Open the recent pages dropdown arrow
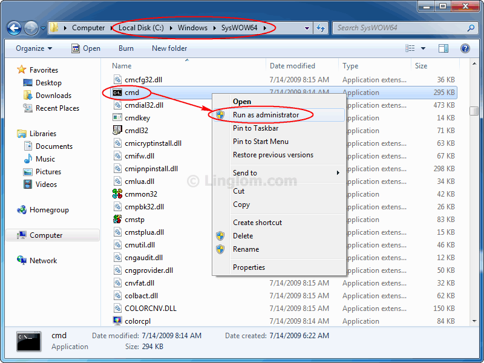This screenshot has height=363, width=484. [x=43, y=28]
